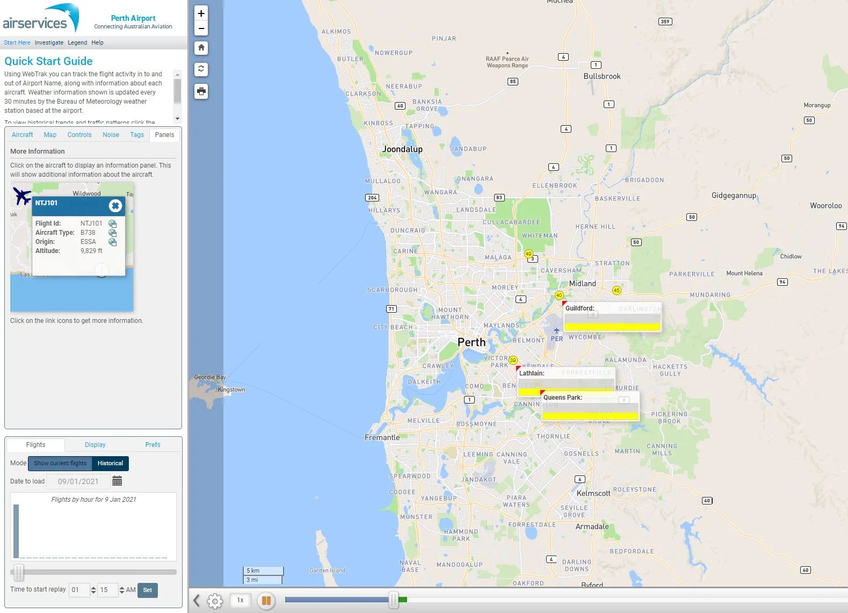Click the Queens Park noise monitor marker
Screen dimensions: 848x613
click(542, 393)
